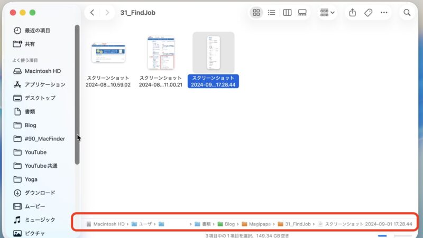The height and width of the screenshot is (238, 423).
Task: Open the group-by dropdown in toolbar
Action: click(327, 13)
